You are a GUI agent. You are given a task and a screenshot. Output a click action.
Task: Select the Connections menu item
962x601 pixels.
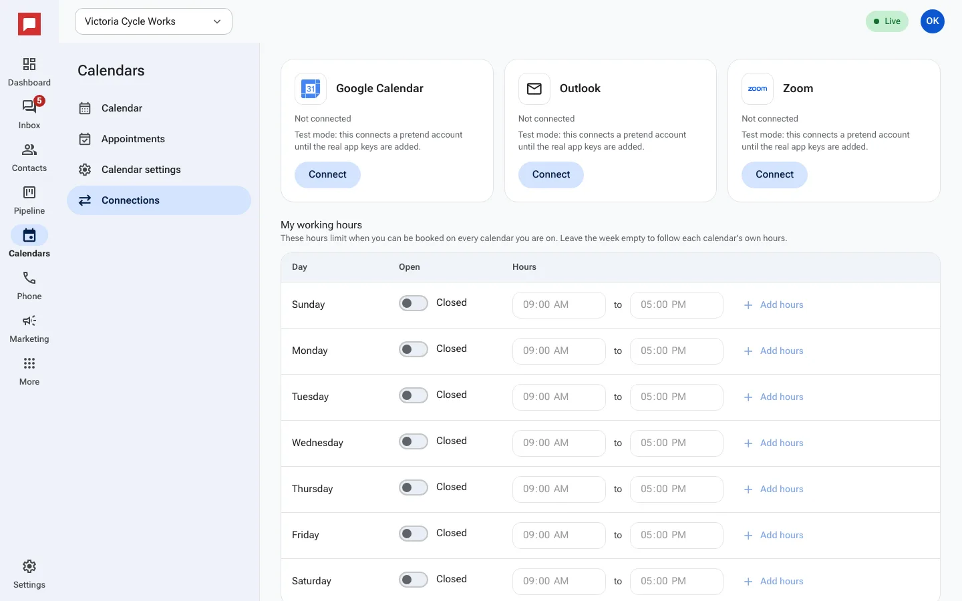[x=159, y=200]
